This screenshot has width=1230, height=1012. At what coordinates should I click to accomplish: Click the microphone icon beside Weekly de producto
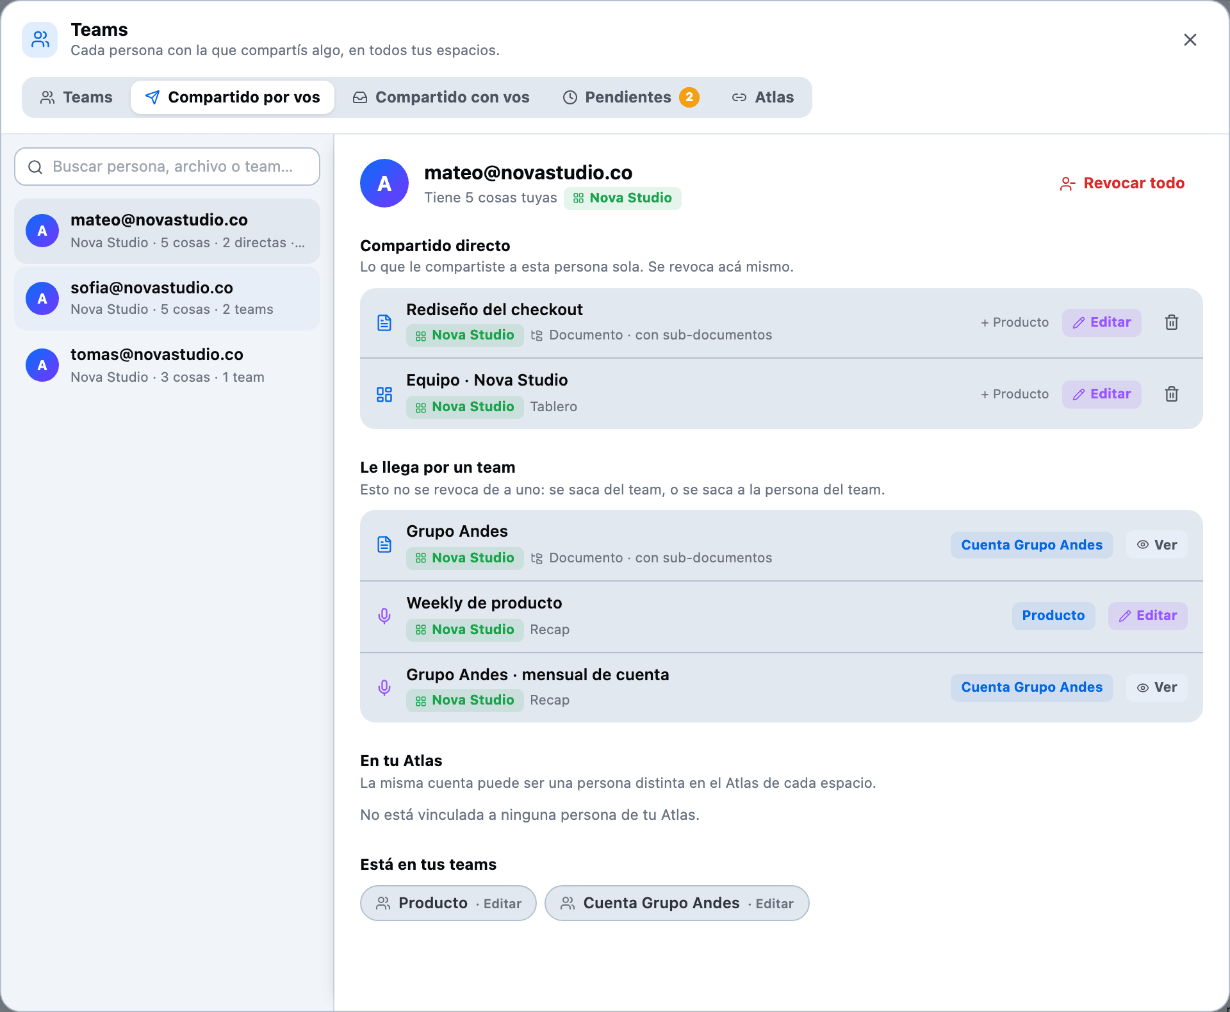click(x=384, y=616)
